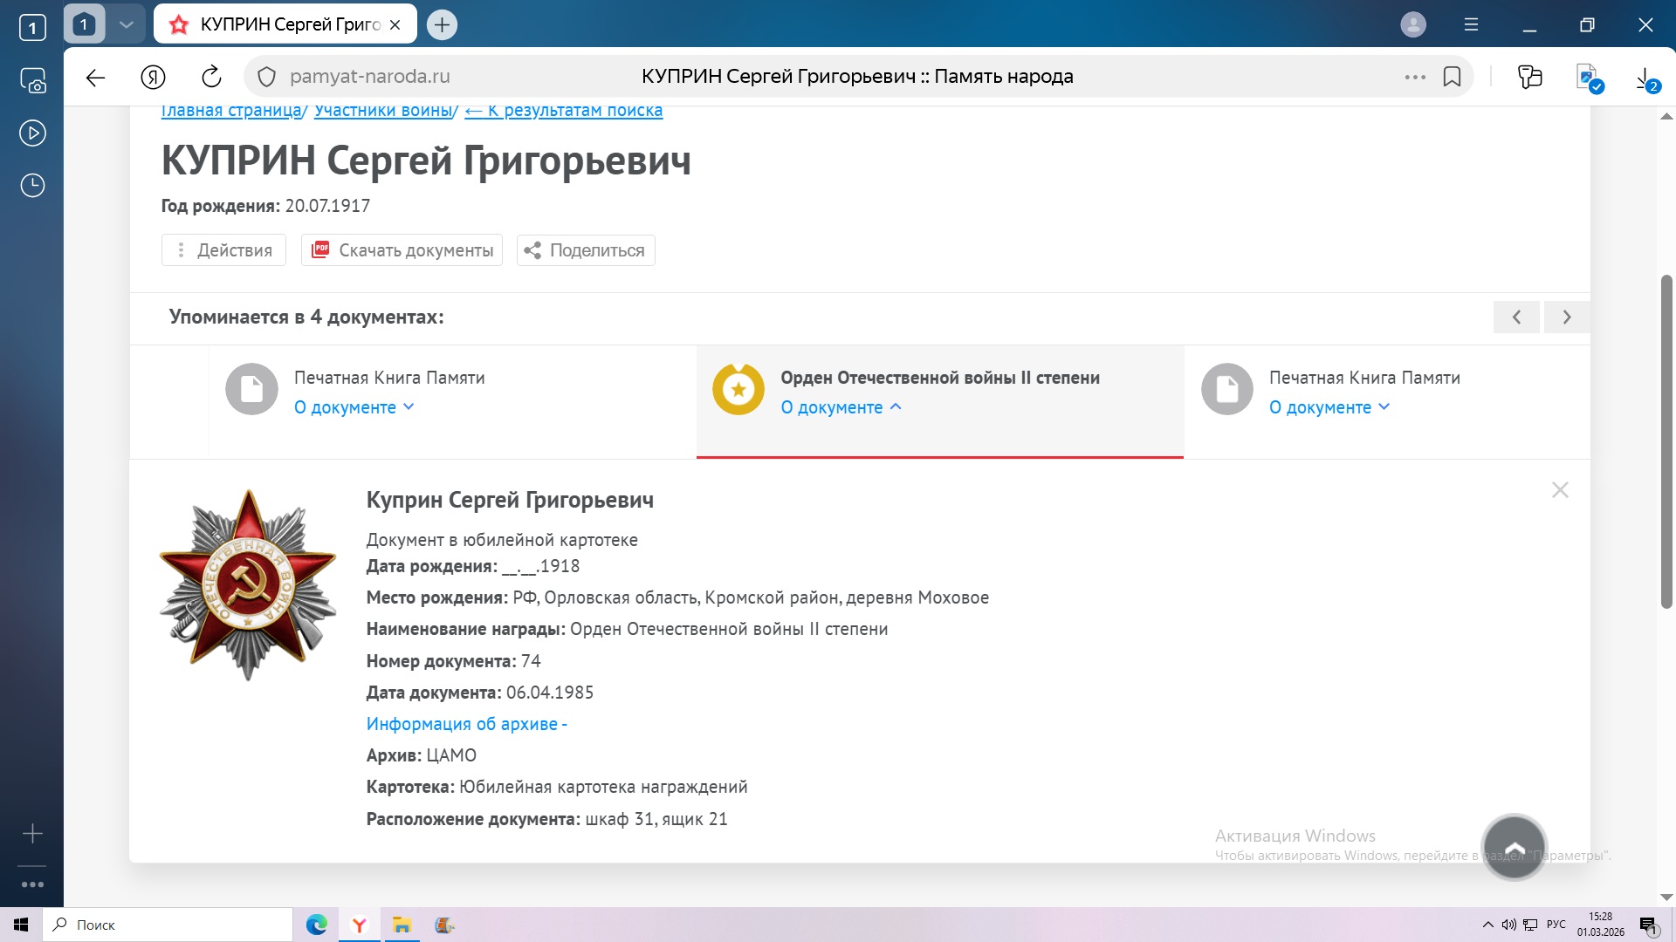The width and height of the screenshot is (1676, 942).
Task: Expand tab group dropdown arrow
Action: [126, 24]
